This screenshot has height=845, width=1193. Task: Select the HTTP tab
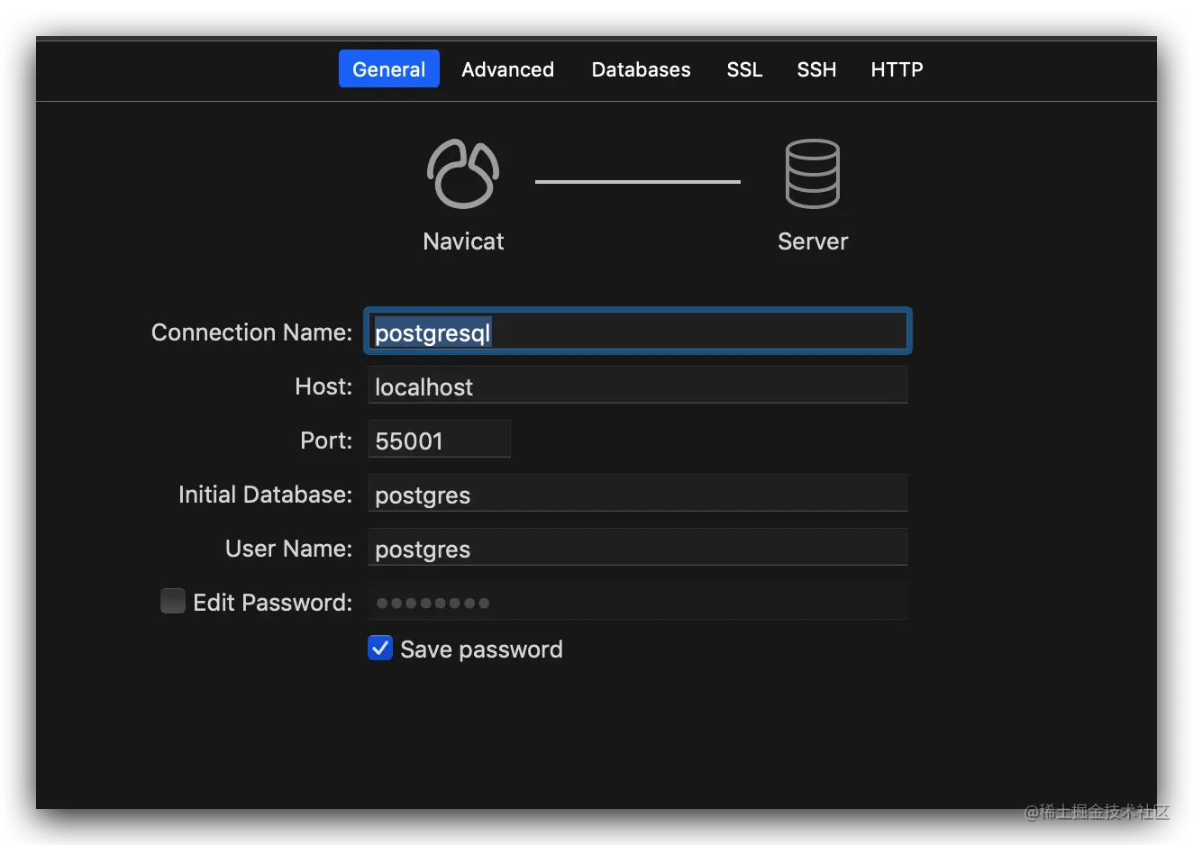click(897, 69)
